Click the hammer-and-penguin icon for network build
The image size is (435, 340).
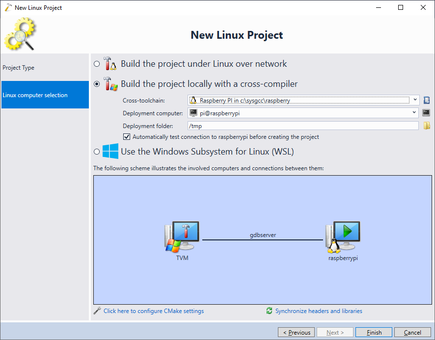coord(110,63)
